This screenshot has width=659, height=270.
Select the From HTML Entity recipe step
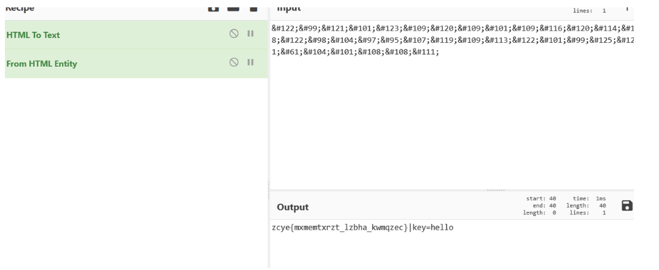pyautogui.click(x=41, y=63)
